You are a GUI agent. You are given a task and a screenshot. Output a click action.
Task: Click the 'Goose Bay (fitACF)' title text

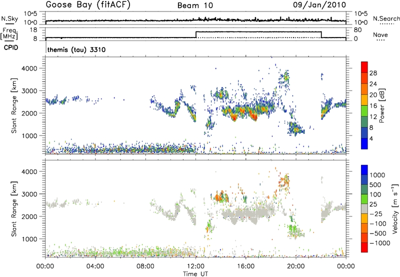pos(88,5)
